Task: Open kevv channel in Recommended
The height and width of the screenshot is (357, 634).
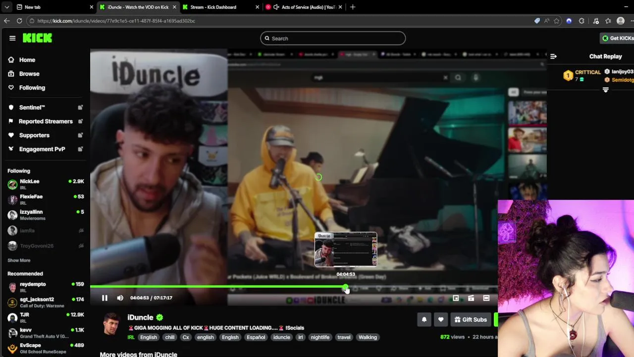Action: tap(45, 333)
